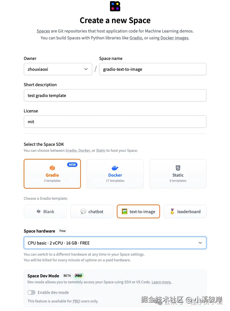Click the Static HTML5 shield icon

pyautogui.click(x=178, y=168)
